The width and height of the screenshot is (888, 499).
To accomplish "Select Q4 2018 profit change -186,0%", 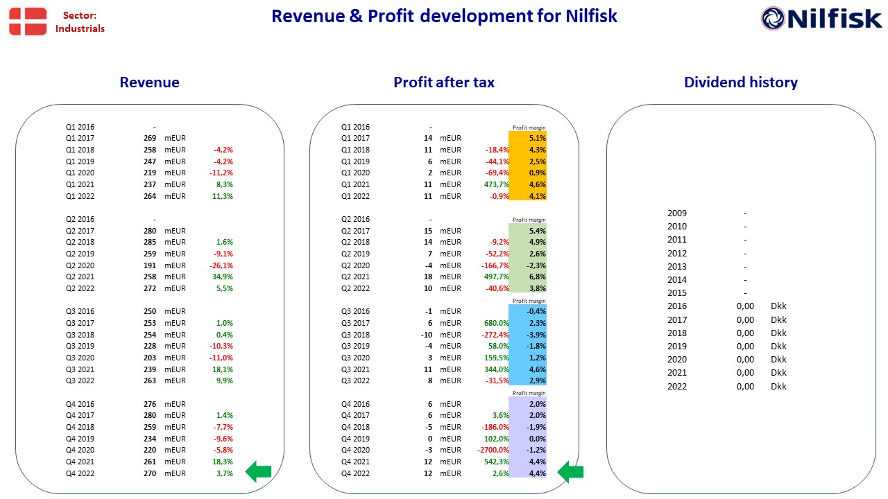I will point(495,427).
